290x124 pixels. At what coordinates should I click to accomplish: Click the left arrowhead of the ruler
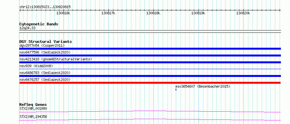(x=20, y=10)
